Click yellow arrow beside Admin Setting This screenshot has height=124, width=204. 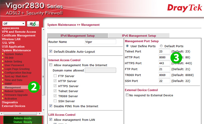coord(3,61)
